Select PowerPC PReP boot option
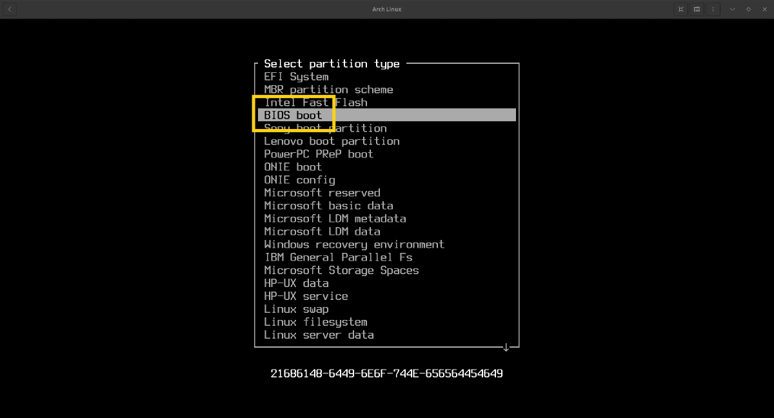Image resolution: width=774 pixels, height=418 pixels. tap(319, 154)
